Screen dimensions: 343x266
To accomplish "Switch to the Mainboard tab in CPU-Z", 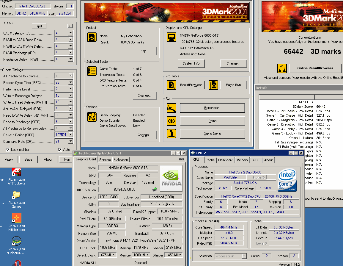I will 226,160.
